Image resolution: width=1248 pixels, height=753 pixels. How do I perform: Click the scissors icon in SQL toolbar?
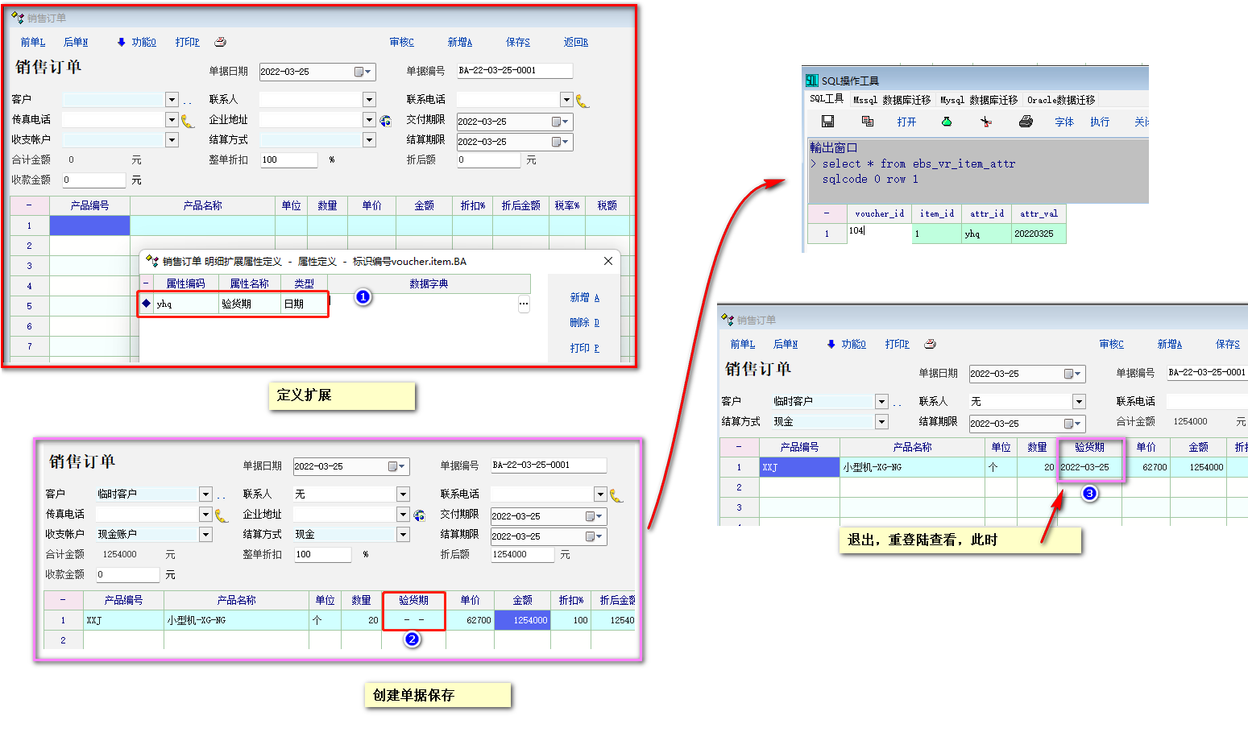[x=985, y=122]
